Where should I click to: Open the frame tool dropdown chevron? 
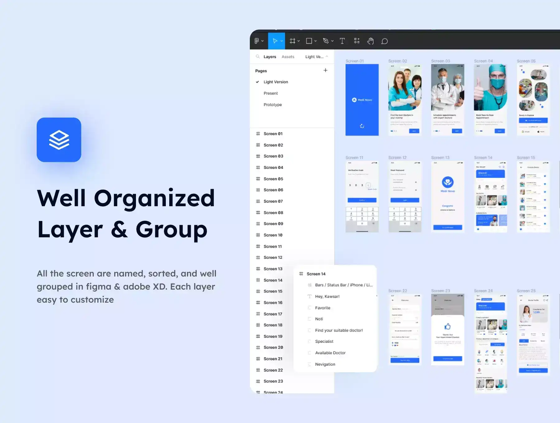[299, 41]
